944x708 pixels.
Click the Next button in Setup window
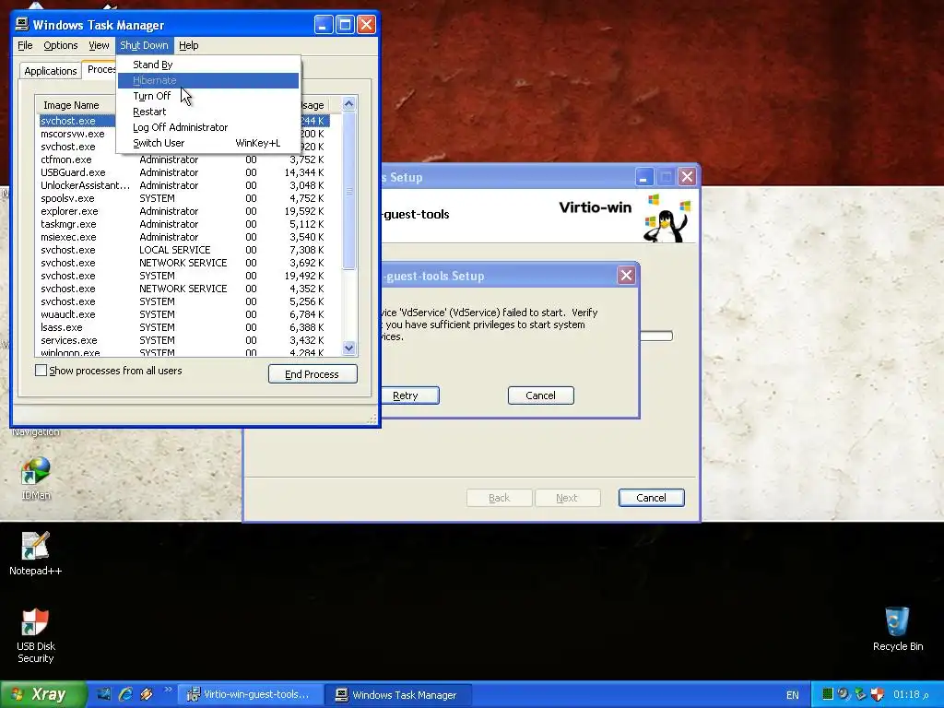567,498
